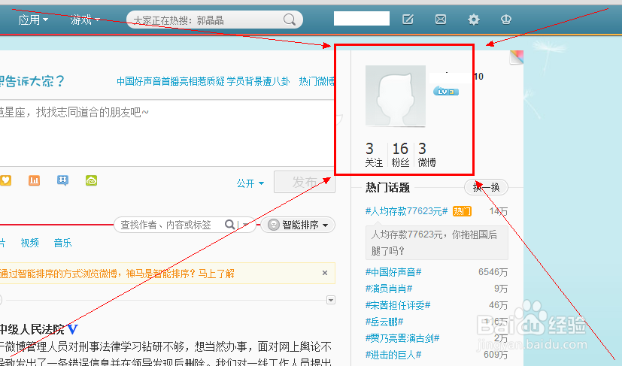Open topic #宋茜担任评委#
Viewport: 622px width, 366px height.
pyautogui.click(x=397, y=305)
